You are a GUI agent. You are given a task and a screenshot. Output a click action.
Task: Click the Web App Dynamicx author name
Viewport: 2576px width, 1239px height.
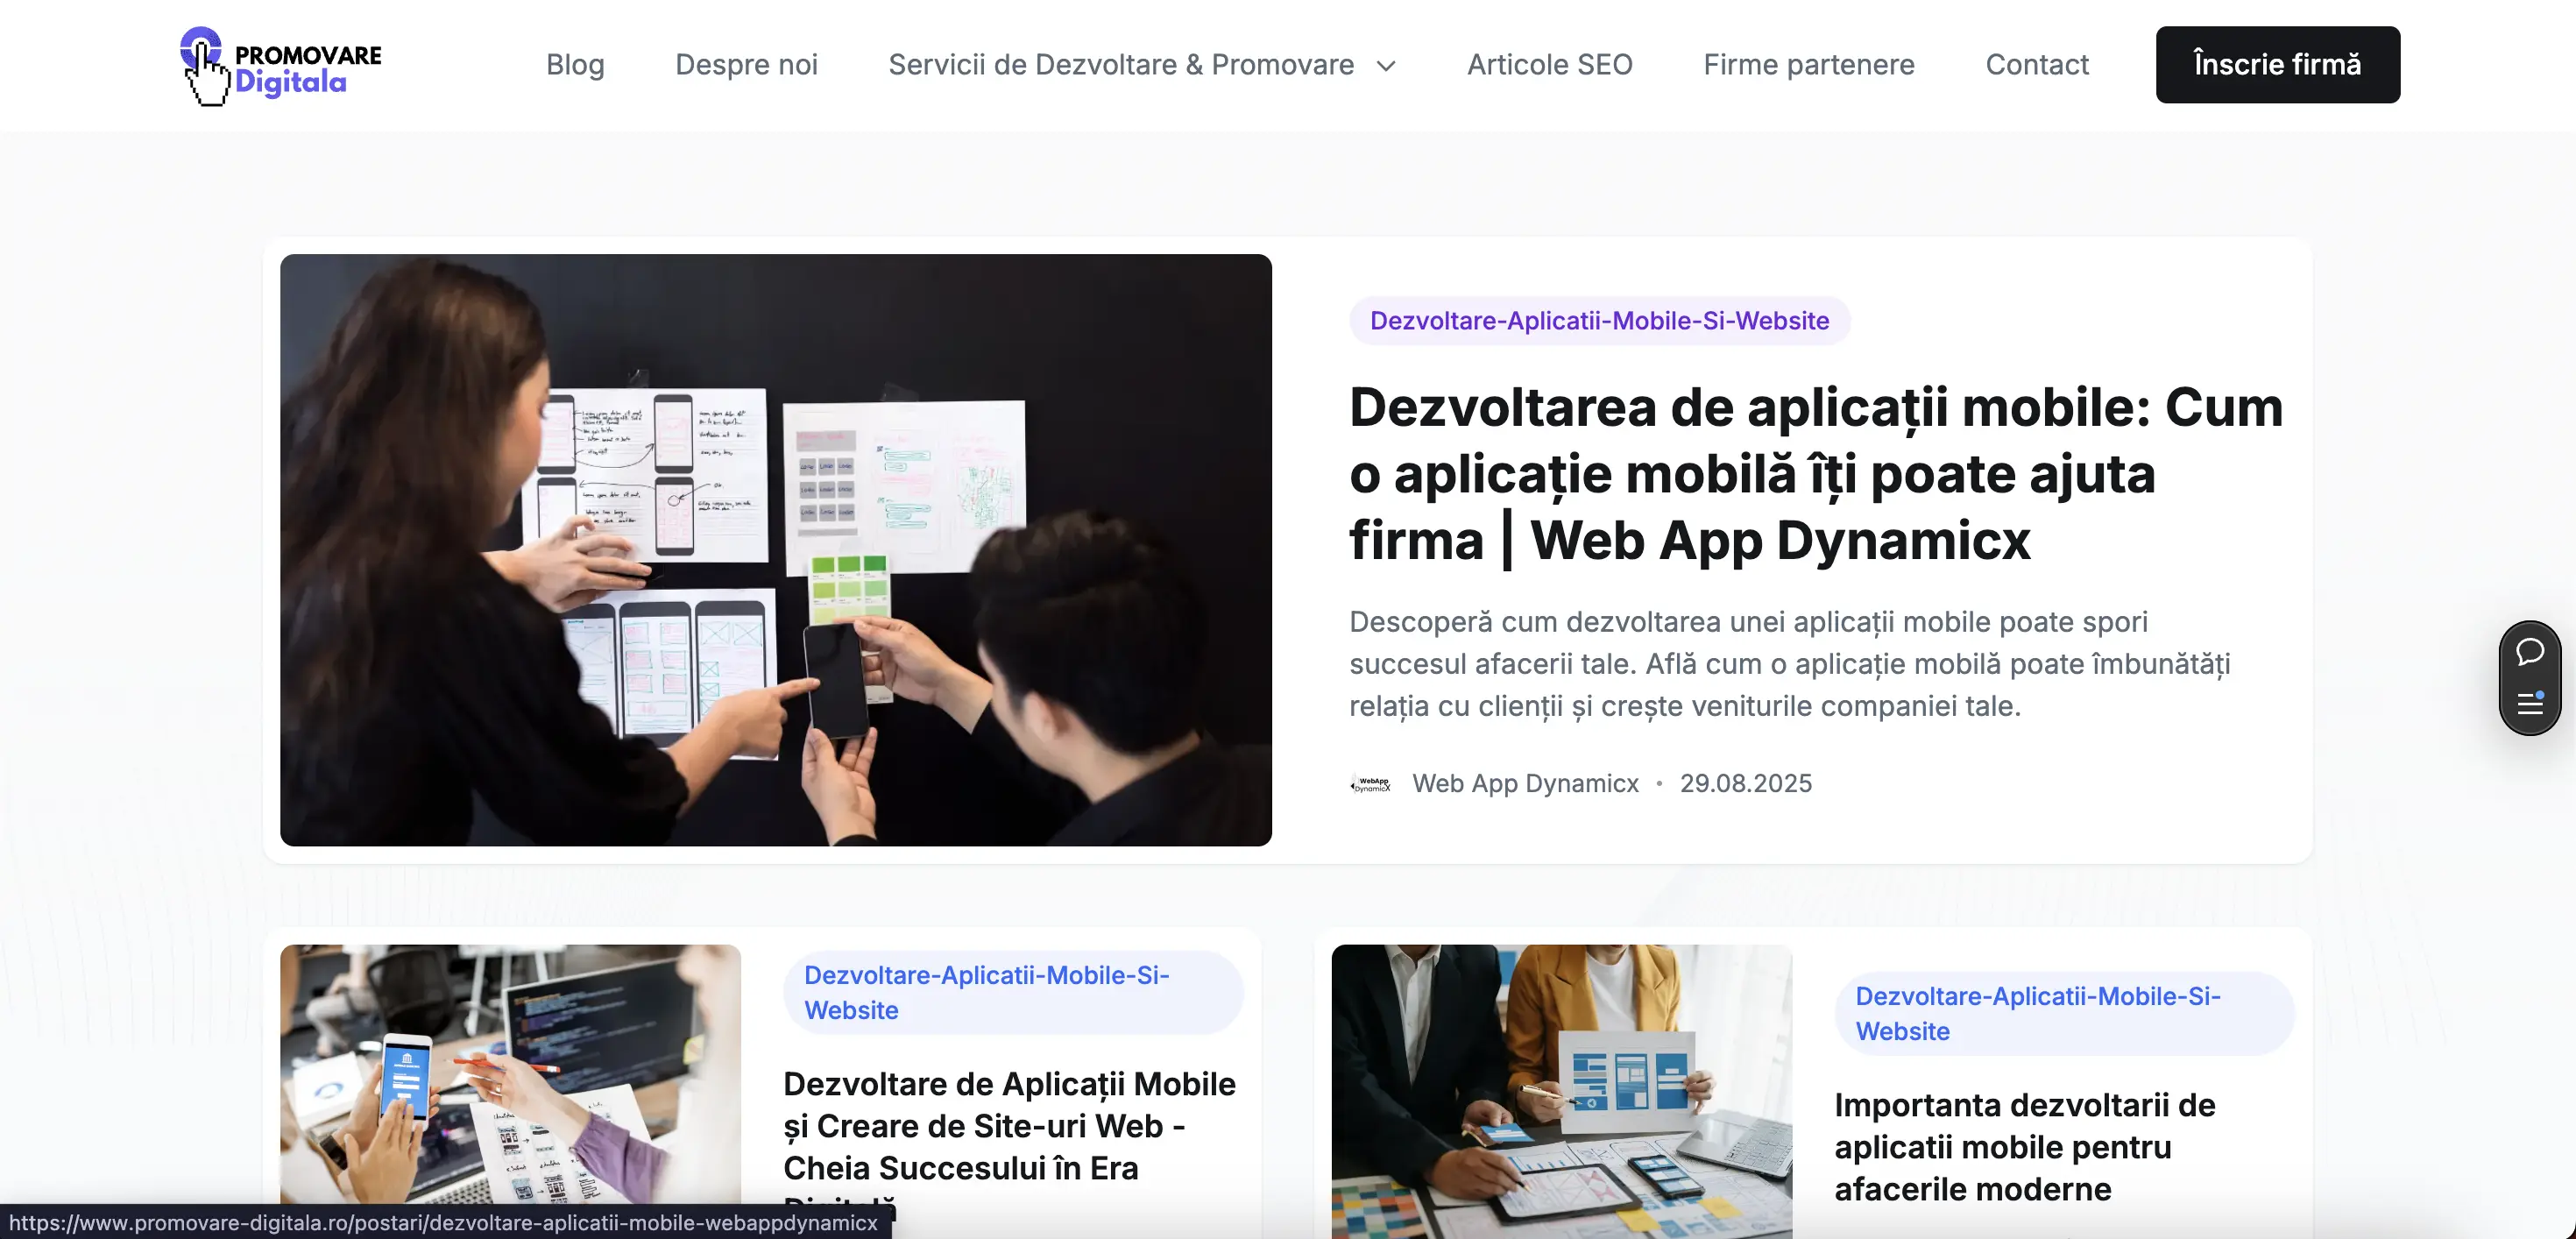coord(1525,784)
